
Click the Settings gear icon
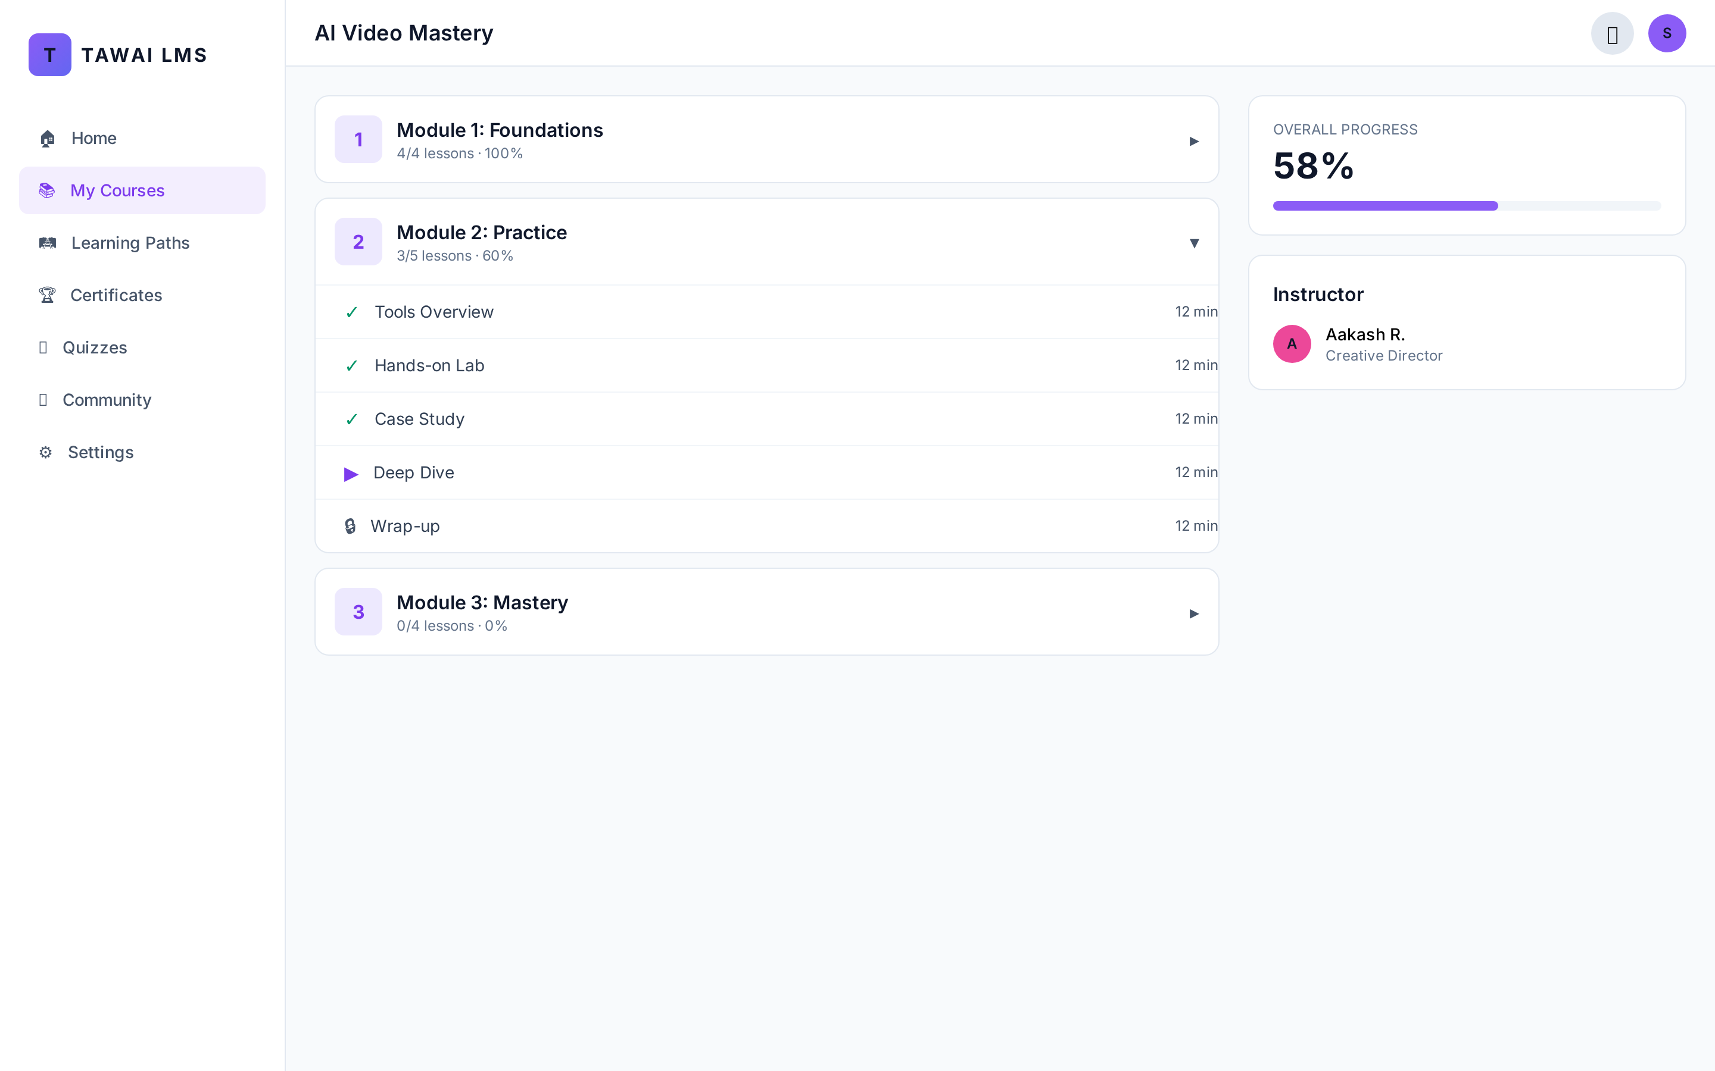pyautogui.click(x=45, y=453)
